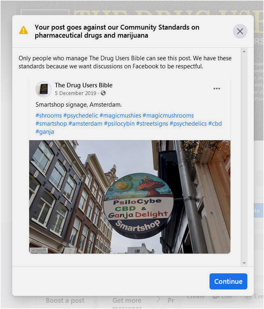Click the Continue button
This screenshot has height=309, width=264.
[x=228, y=281]
